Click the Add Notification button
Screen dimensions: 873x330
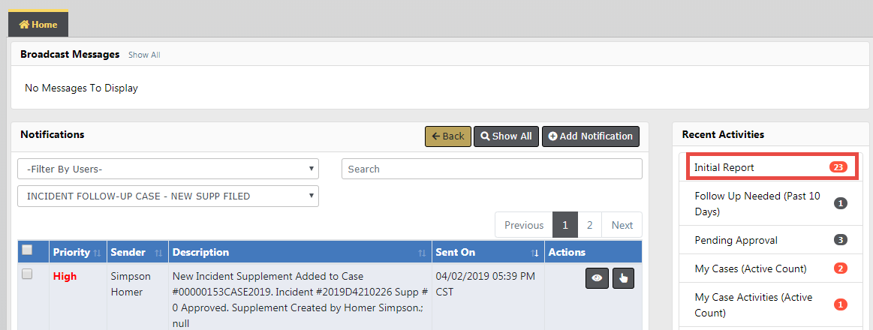(590, 136)
